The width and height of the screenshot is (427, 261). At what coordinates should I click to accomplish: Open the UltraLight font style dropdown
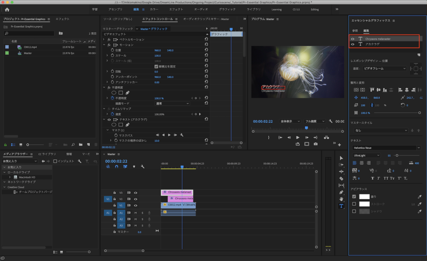tap(366, 155)
